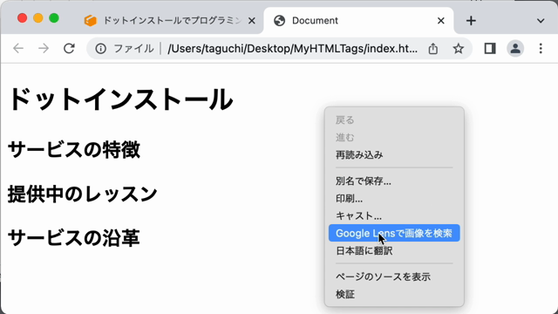Click the サービスの特徴 heading

pos(74,149)
